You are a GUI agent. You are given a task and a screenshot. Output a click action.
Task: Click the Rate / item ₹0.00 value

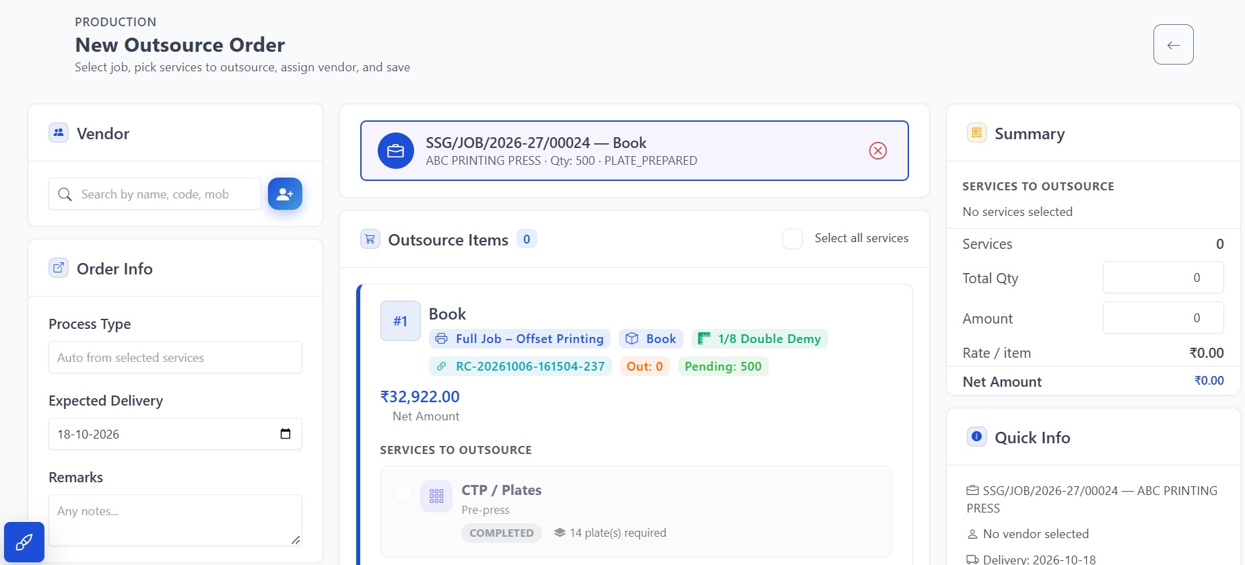tap(1207, 353)
